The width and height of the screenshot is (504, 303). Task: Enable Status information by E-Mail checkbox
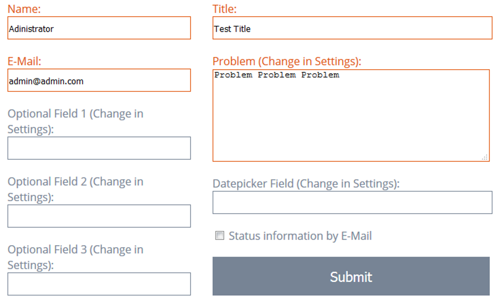(220, 236)
